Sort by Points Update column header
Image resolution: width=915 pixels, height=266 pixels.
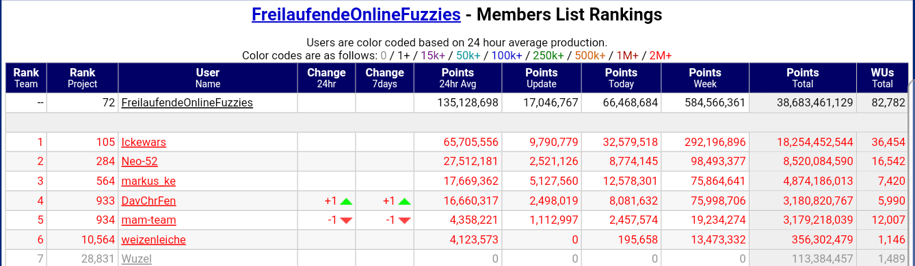click(x=542, y=78)
